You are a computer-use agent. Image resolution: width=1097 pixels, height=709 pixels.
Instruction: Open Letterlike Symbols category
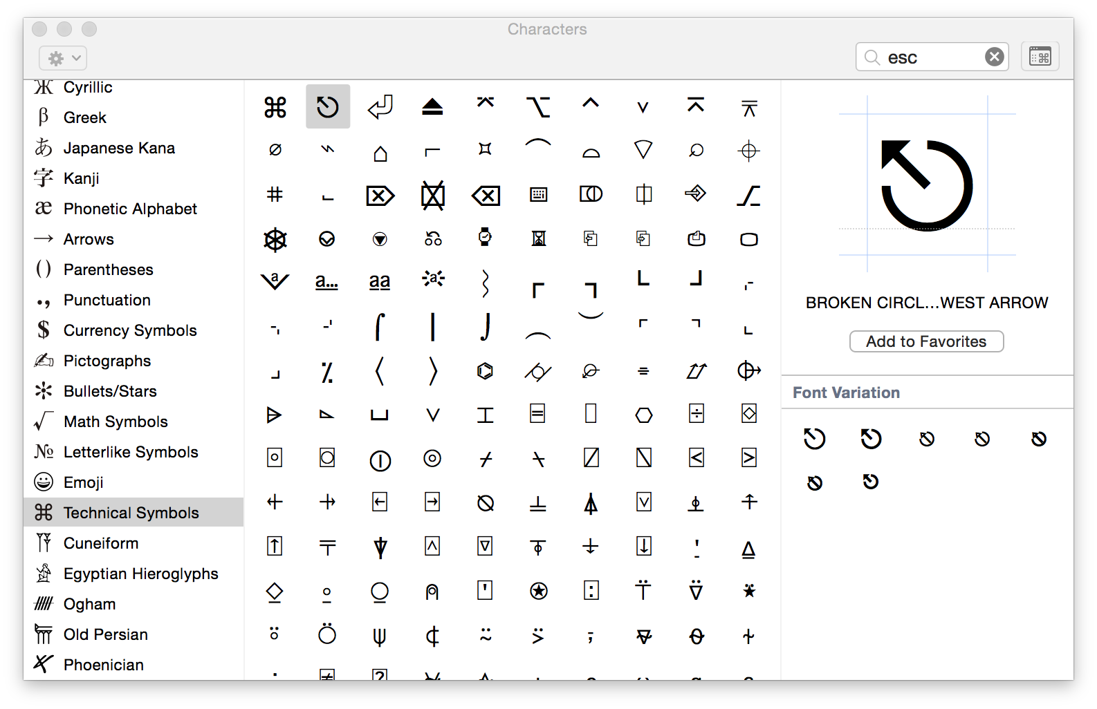point(133,452)
